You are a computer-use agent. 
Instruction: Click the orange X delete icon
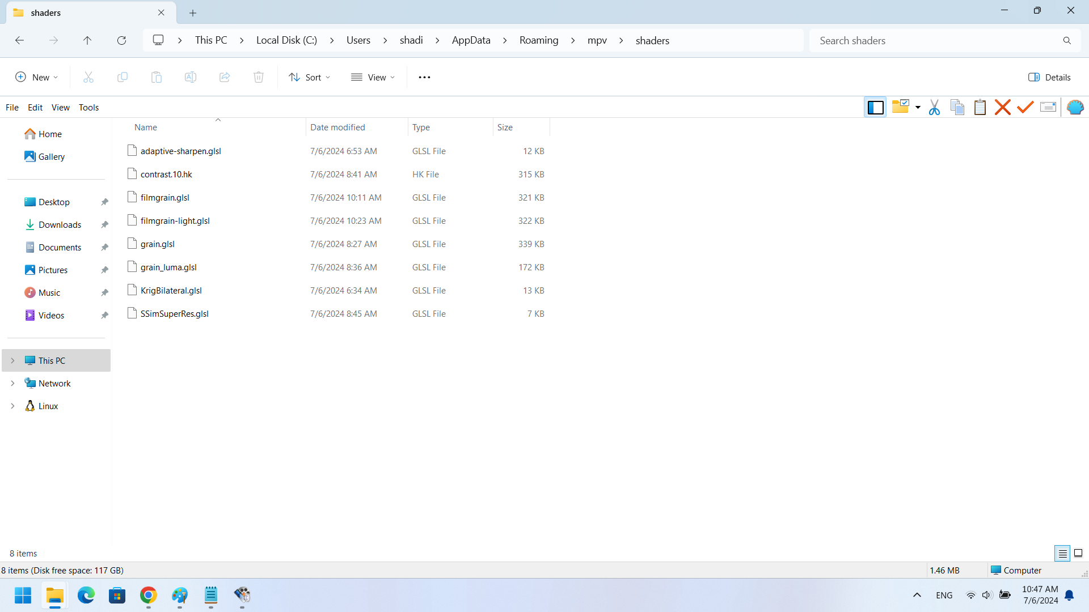pos(1002,107)
